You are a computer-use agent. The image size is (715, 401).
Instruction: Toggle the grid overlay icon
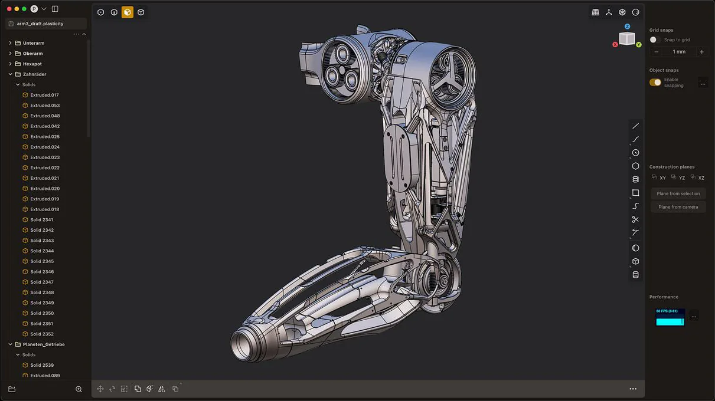(595, 12)
